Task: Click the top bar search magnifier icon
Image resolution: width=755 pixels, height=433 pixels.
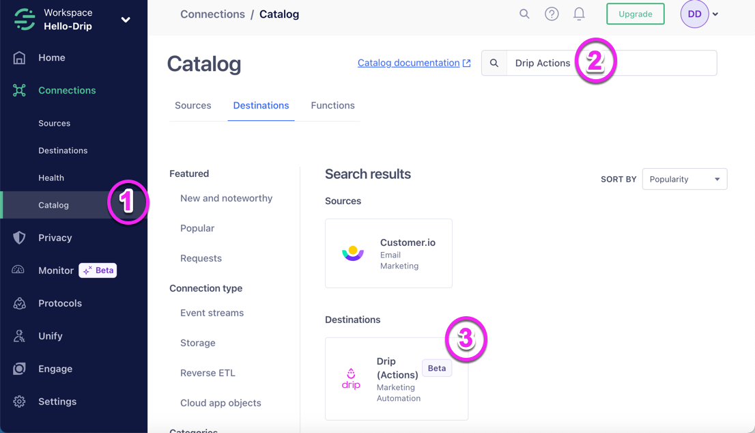Action: click(x=524, y=14)
